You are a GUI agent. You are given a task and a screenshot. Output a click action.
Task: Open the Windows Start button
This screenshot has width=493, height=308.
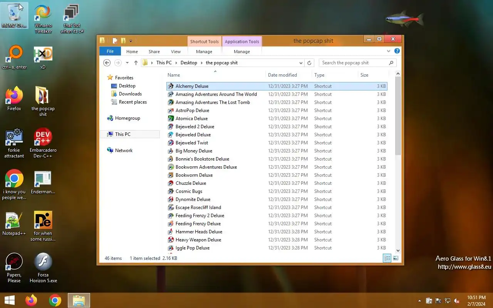pyautogui.click(x=9, y=300)
